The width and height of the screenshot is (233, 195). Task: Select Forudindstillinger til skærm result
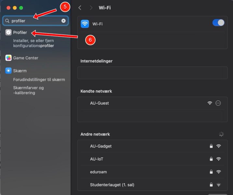click(x=39, y=80)
